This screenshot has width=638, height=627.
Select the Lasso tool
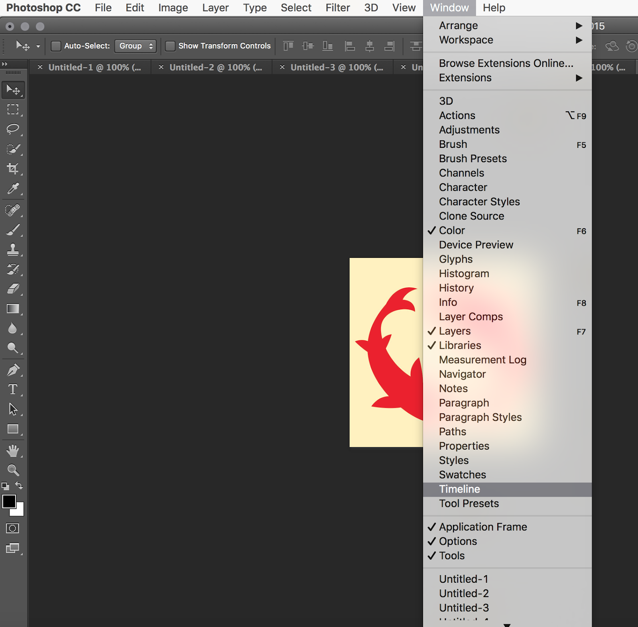point(13,130)
